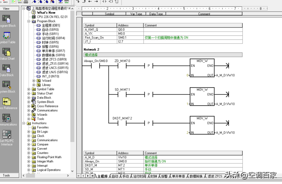Viewport: 282px width, 184px height.
Task: Switch to the 报警 program tab
Action: [x=164, y=176]
